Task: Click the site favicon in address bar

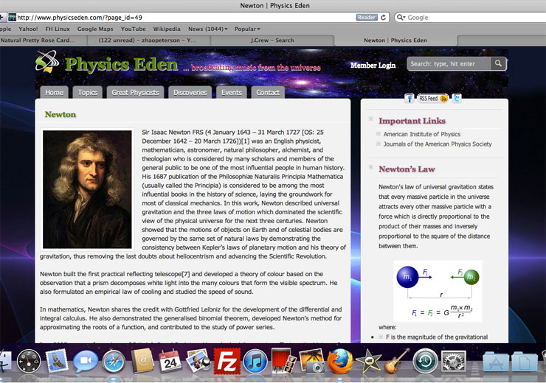Action: (13, 18)
